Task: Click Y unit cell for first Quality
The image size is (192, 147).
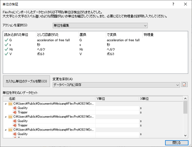Action: [x=117, y=108]
